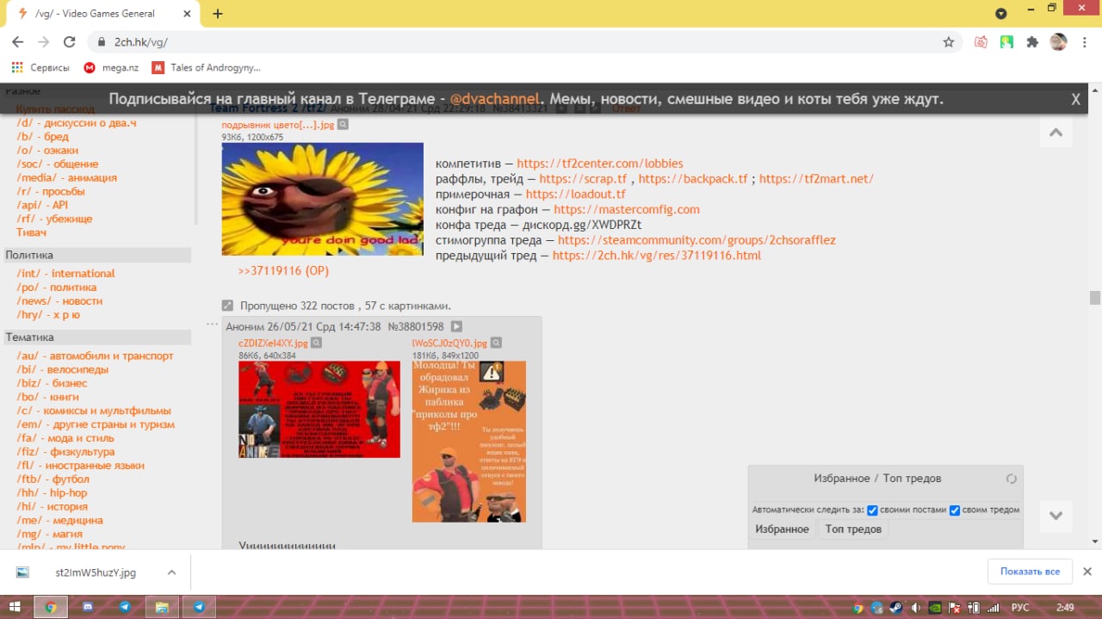Image resolution: width=1102 pixels, height=619 pixels.
Task: Open the Extensions puzzle-piece menu
Action: [1032, 41]
